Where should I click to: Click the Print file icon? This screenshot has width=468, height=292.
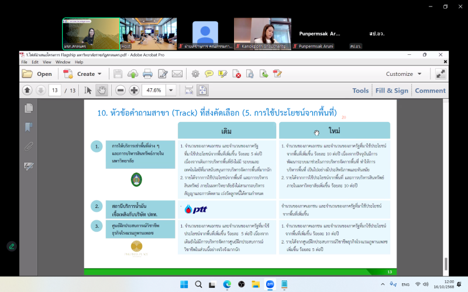(147, 74)
